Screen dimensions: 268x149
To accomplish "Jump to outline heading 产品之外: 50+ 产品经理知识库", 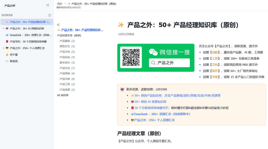I will 80,30.
